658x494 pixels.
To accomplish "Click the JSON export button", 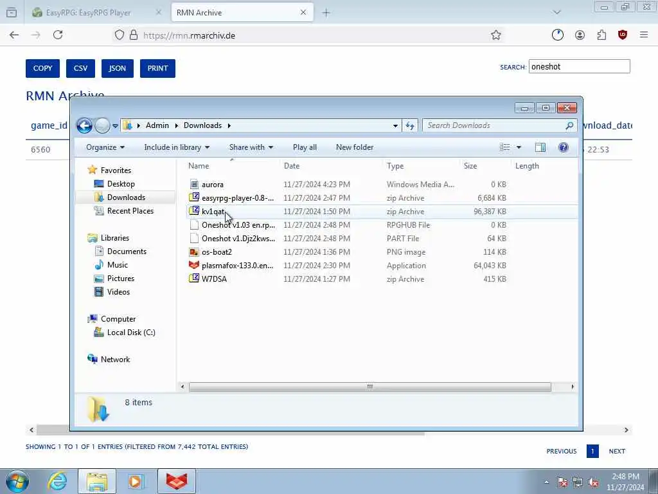I will pyautogui.click(x=118, y=68).
